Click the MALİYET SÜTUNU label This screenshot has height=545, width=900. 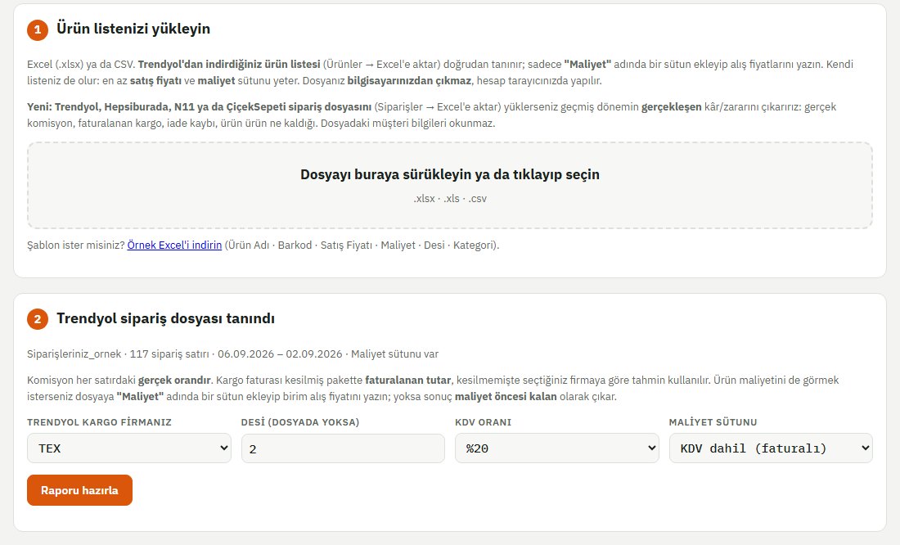(713, 422)
